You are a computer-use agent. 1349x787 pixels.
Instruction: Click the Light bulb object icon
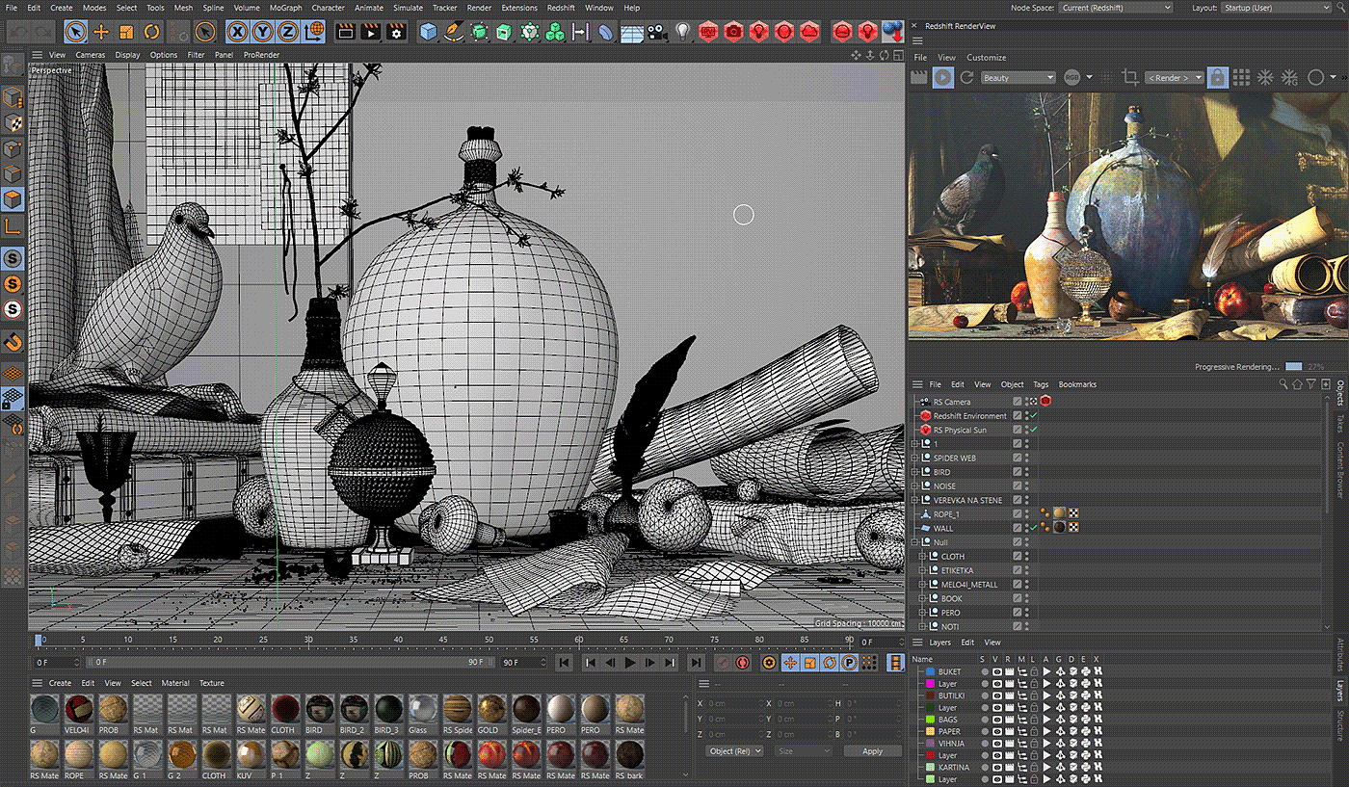(683, 32)
